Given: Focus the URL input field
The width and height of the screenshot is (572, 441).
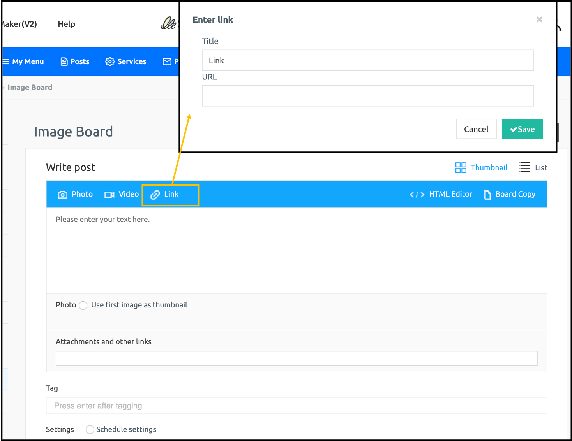Looking at the screenshot, I should coord(367,96).
